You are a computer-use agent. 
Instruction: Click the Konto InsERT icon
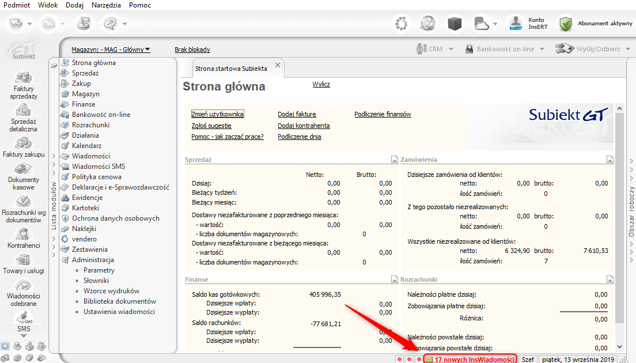click(x=515, y=24)
